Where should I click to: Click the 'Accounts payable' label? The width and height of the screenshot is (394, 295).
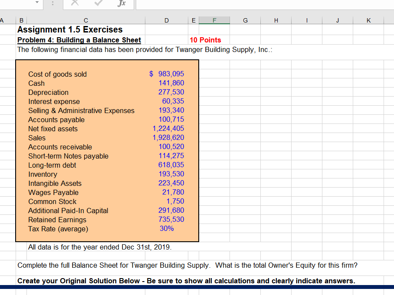pos(56,120)
